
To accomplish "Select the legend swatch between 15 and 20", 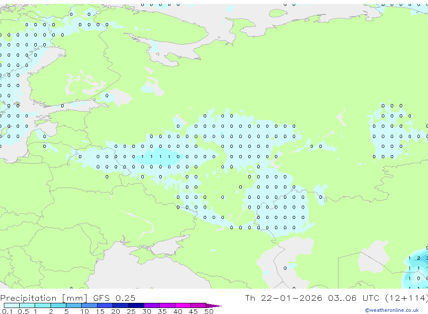I will (105, 305).
